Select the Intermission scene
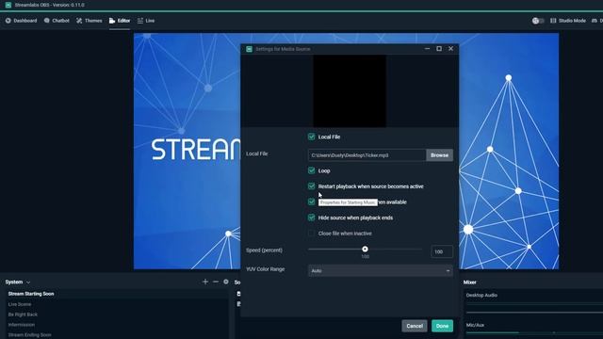The width and height of the screenshot is (603, 339). point(117,325)
